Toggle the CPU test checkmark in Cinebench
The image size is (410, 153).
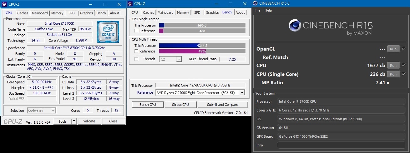(x=404, y=65)
